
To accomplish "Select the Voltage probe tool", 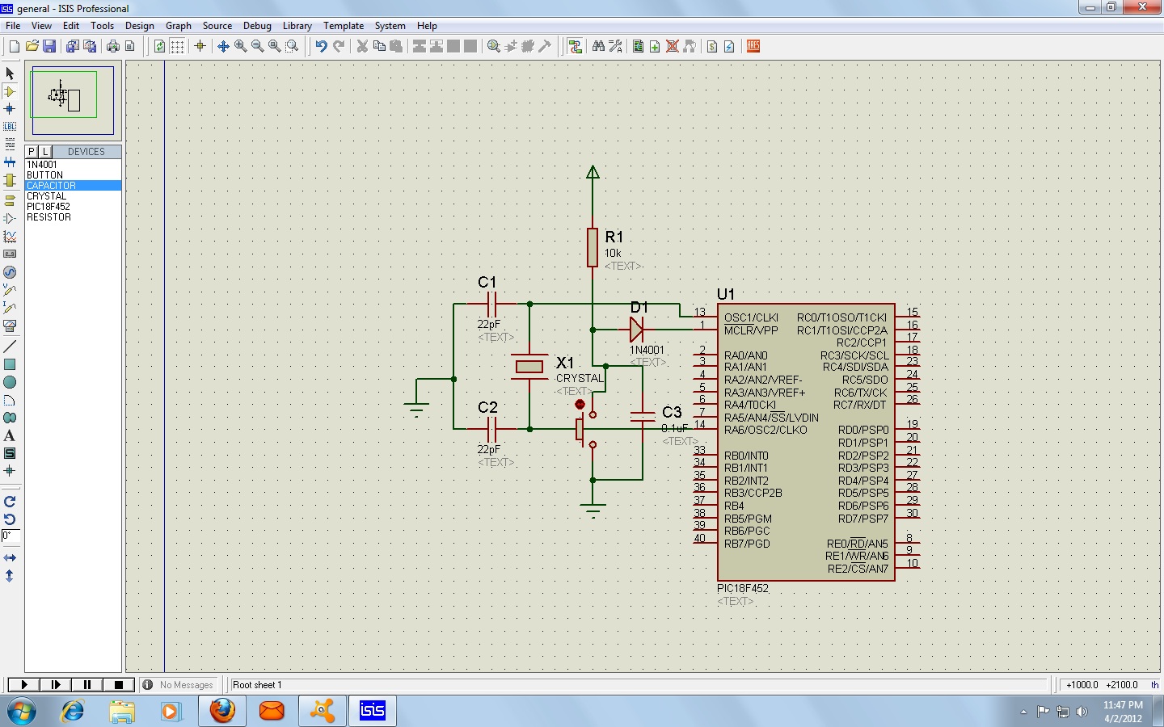I will pyautogui.click(x=10, y=289).
